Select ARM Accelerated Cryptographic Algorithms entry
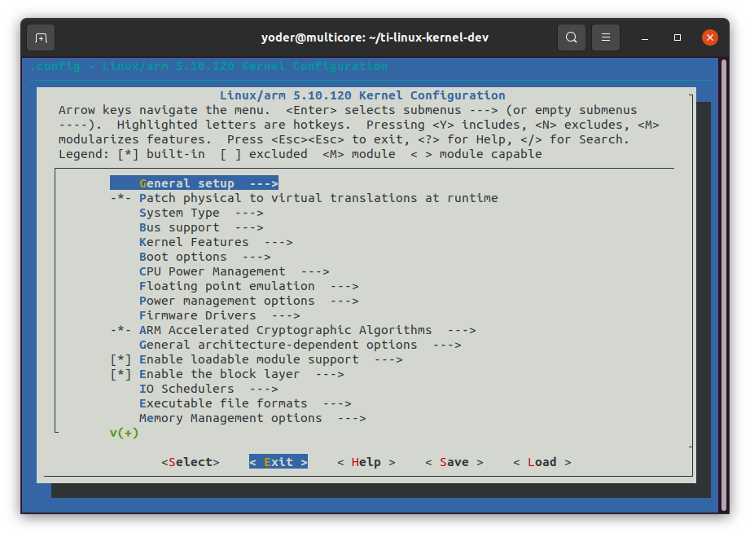Viewport: 750px width, 537px height. click(308, 330)
